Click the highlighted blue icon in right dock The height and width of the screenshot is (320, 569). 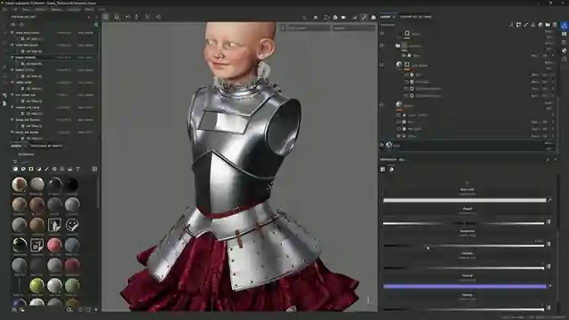click(x=565, y=25)
